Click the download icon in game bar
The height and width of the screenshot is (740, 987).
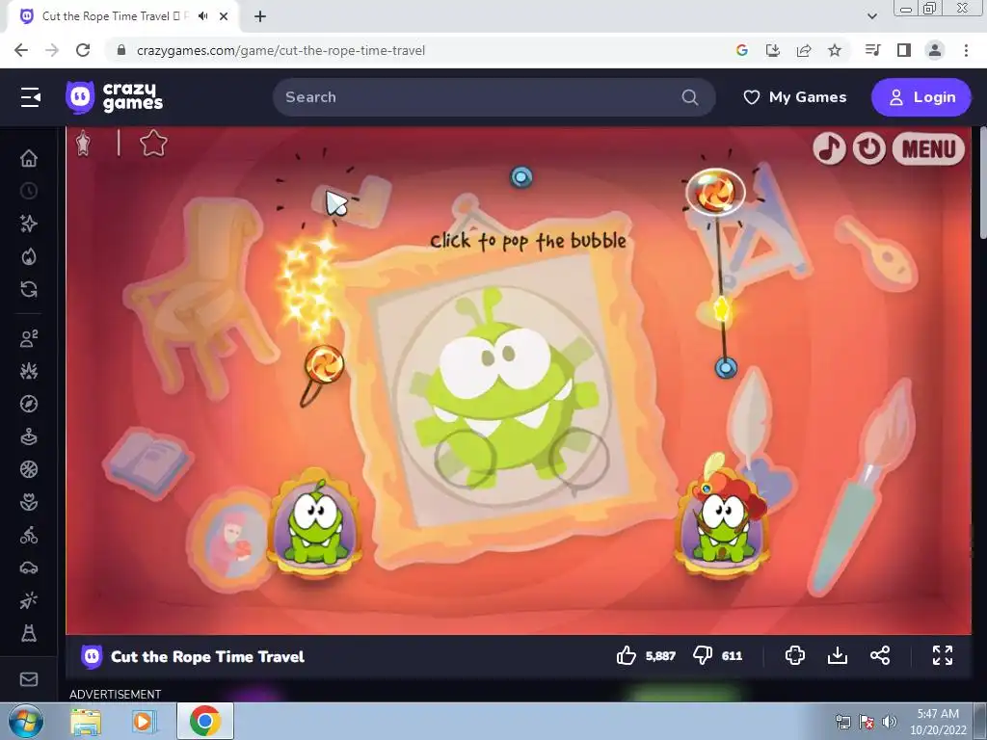tap(838, 655)
